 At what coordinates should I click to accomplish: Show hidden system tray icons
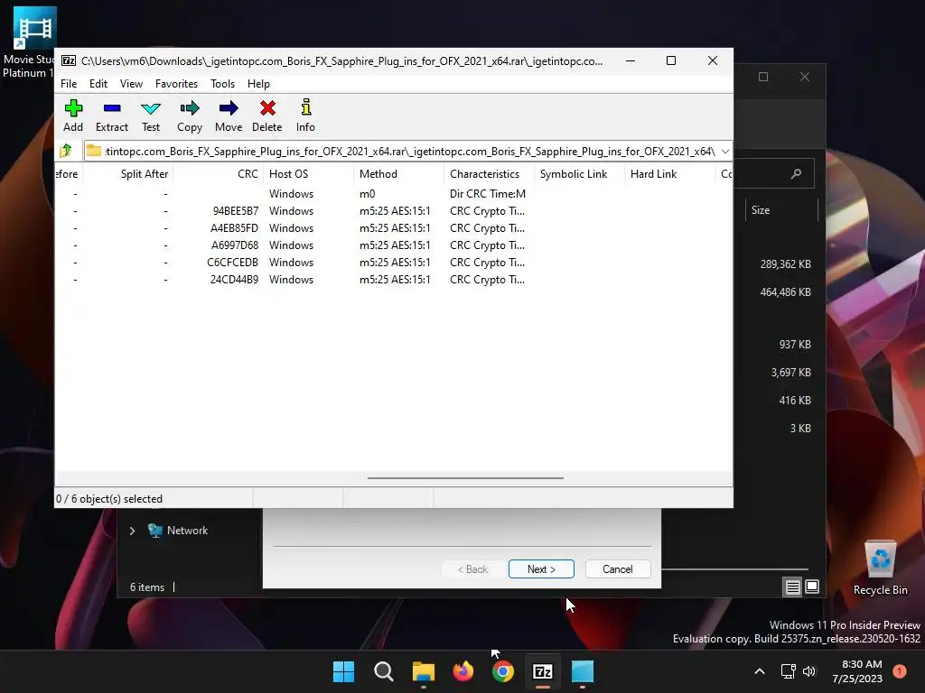pos(760,671)
